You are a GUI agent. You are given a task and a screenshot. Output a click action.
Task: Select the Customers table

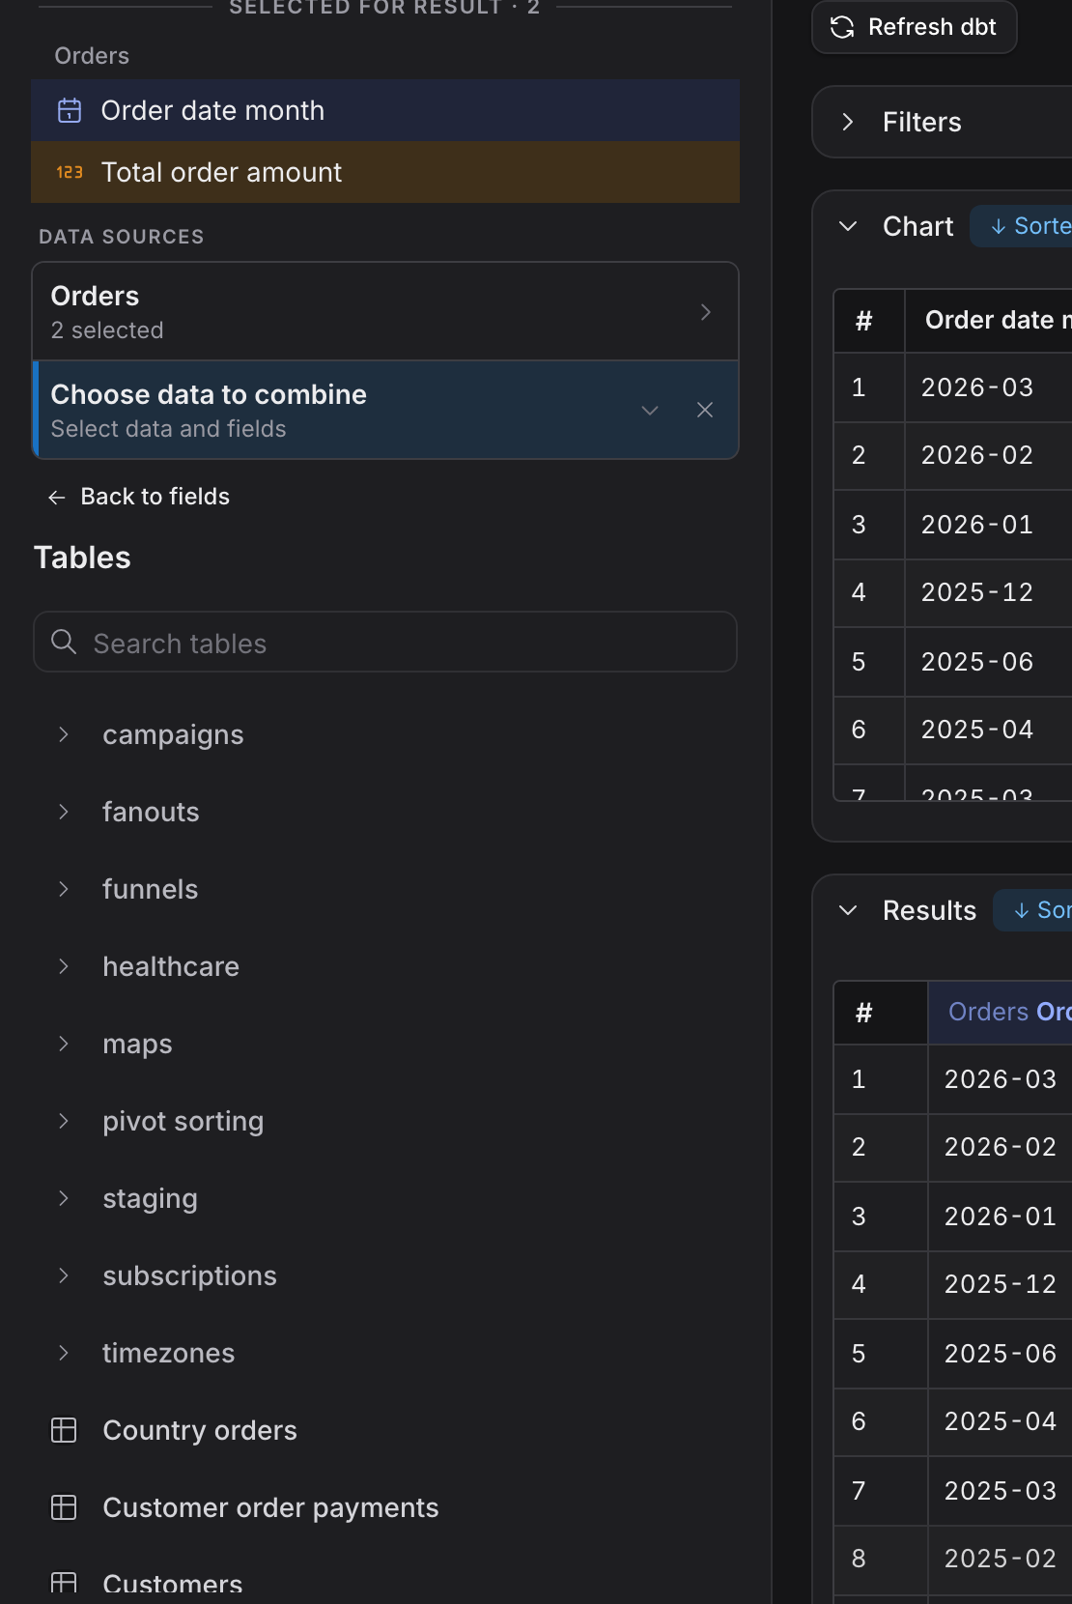click(x=173, y=1584)
